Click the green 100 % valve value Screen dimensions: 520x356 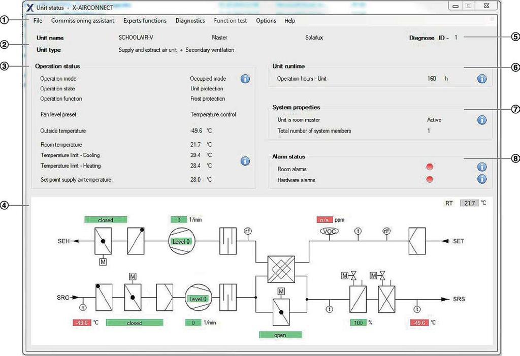pyautogui.click(x=358, y=322)
